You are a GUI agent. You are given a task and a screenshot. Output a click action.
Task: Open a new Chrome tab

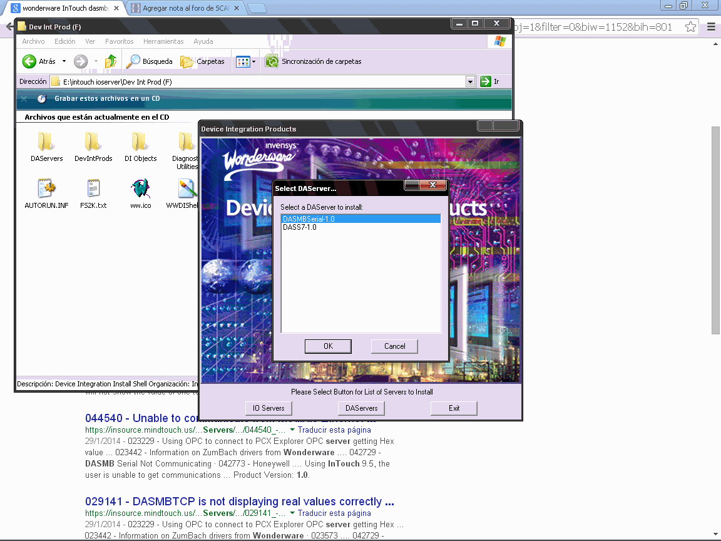click(x=257, y=8)
